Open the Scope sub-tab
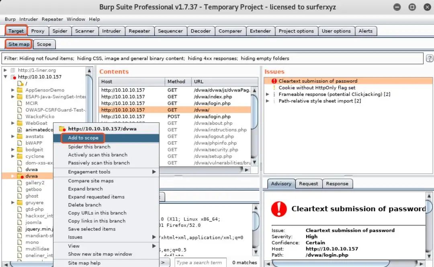 click(x=44, y=44)
